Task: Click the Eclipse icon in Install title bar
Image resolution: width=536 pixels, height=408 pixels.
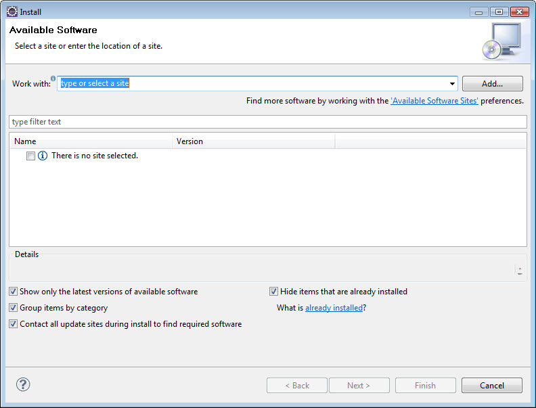Action: pyautogui.click(x=12, y=12)
